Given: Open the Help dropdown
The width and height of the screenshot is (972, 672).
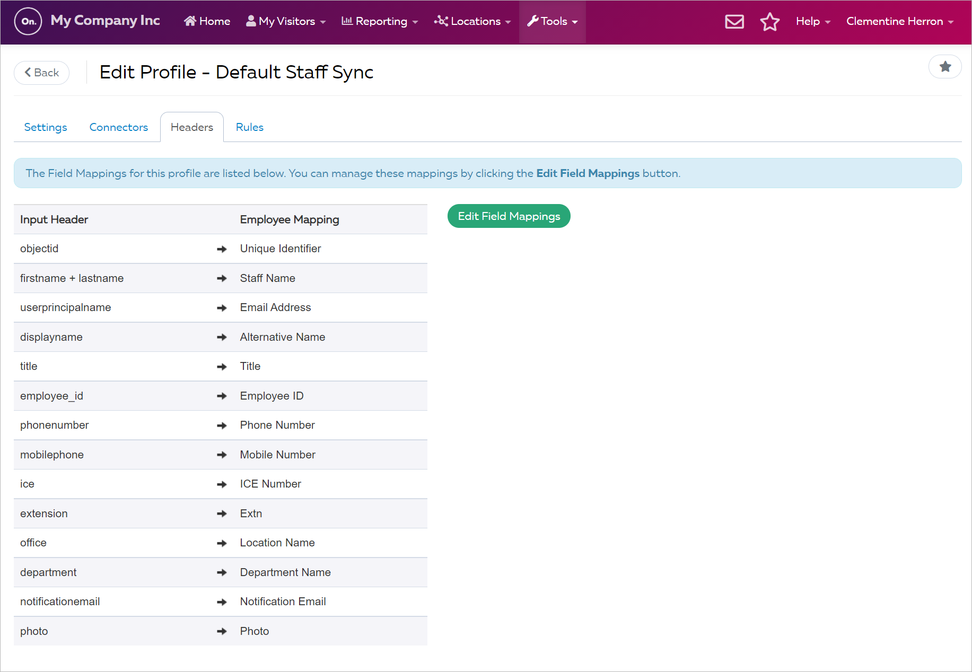Looking at the screenshot, I should coord(812,21).
